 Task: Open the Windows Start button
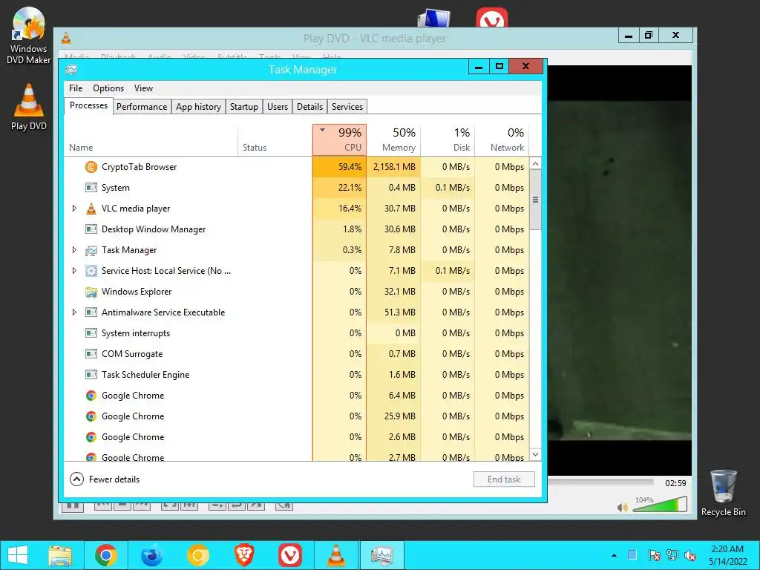[x=18, y=555]
